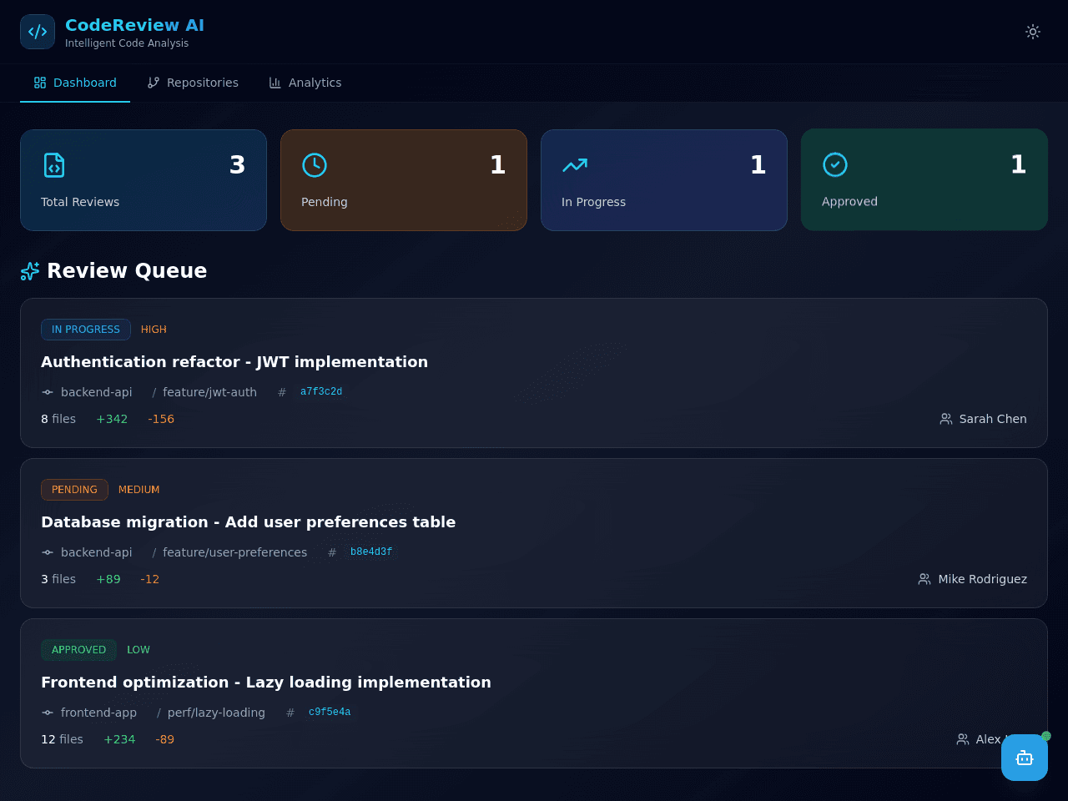Click the +234 additions value
The height and width of the screenshot is (801, 1068).
[x=119, y=739]
